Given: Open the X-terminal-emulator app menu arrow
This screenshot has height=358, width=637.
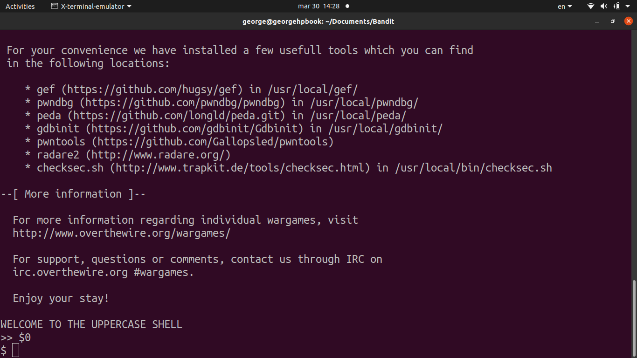Looking at the screenshot, I should pyautogui.click(x=129, y=7).
